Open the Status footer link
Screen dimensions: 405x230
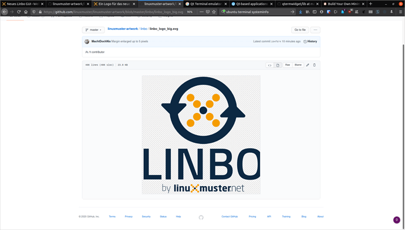pyautogui.click(x=163, y=217)
